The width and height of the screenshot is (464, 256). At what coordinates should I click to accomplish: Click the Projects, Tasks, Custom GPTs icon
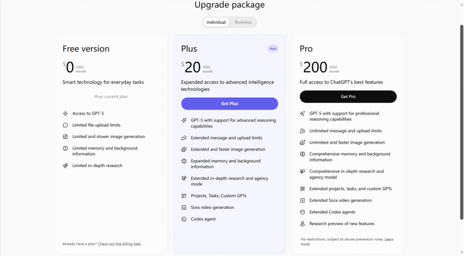pyautogui.click(x=184, y=196)
